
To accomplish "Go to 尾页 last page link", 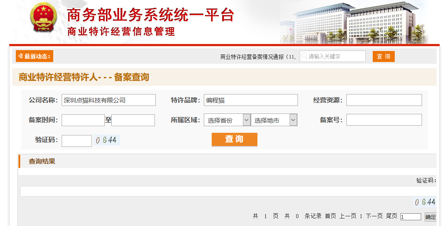I will click(392, 216).
